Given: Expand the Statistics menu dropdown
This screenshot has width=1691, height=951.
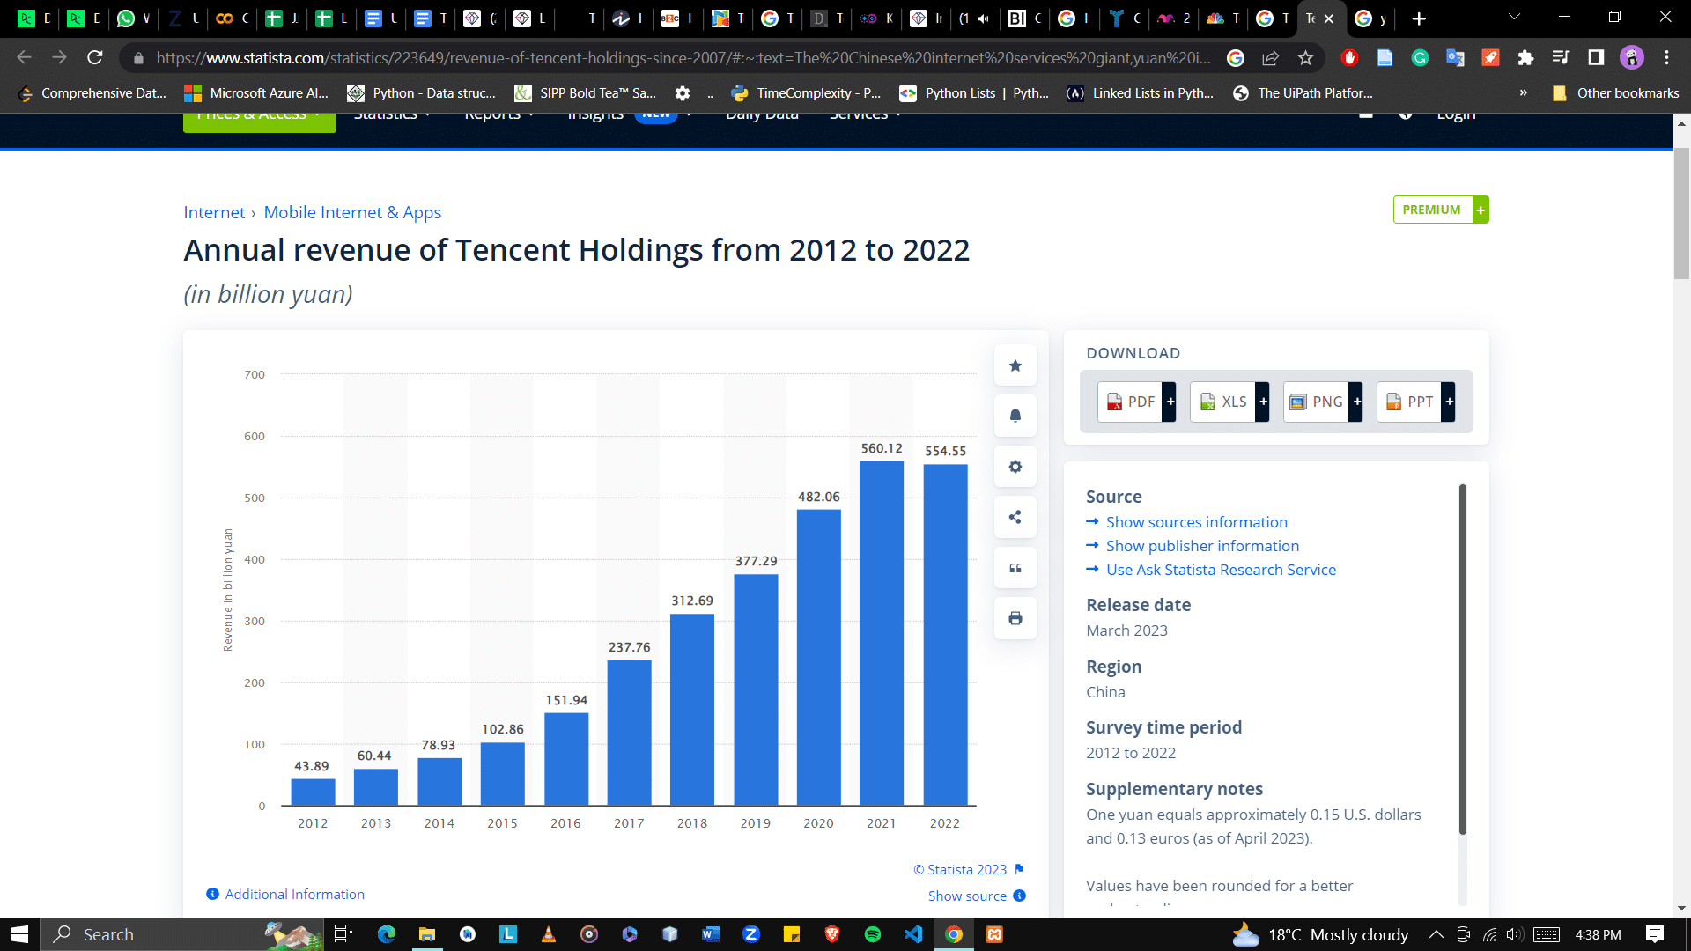Looking at the screenshot, I should (392, 115).
